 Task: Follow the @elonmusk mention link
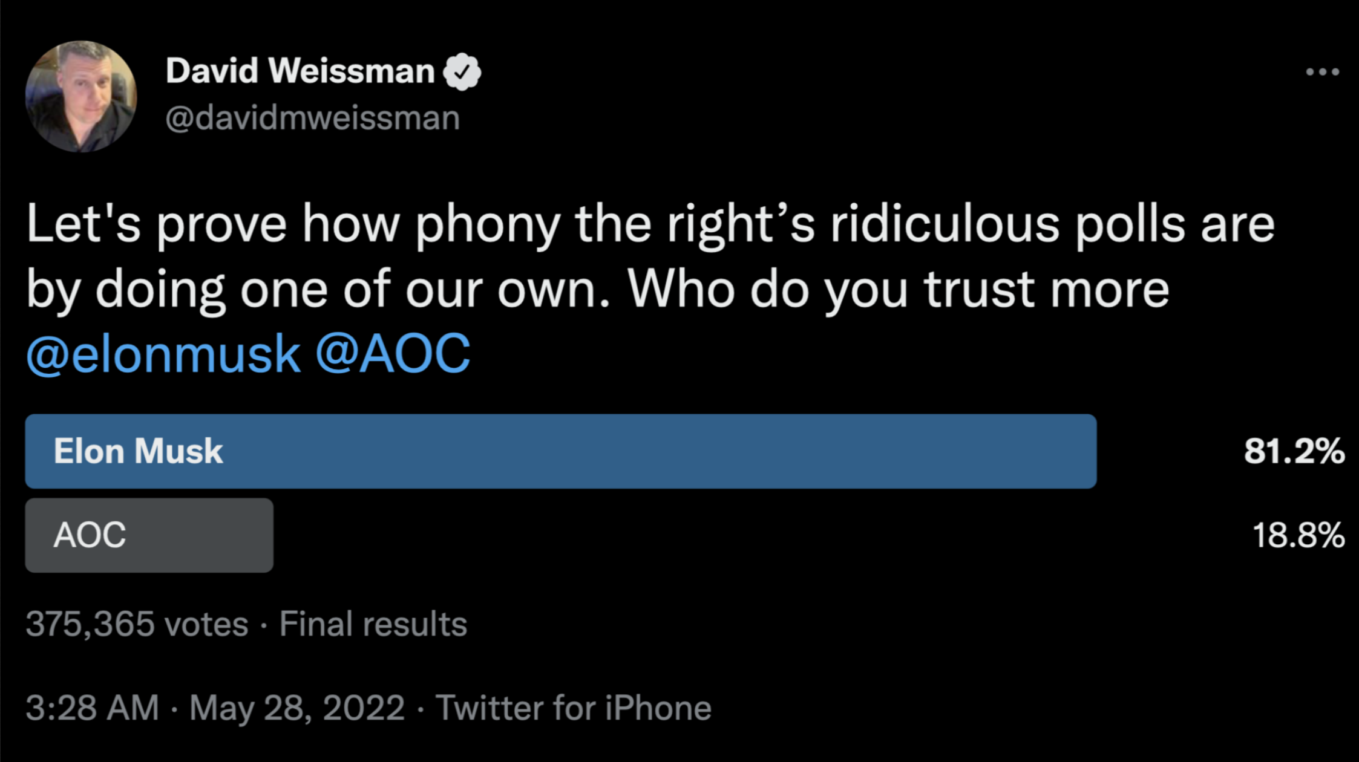pos(163,354)
